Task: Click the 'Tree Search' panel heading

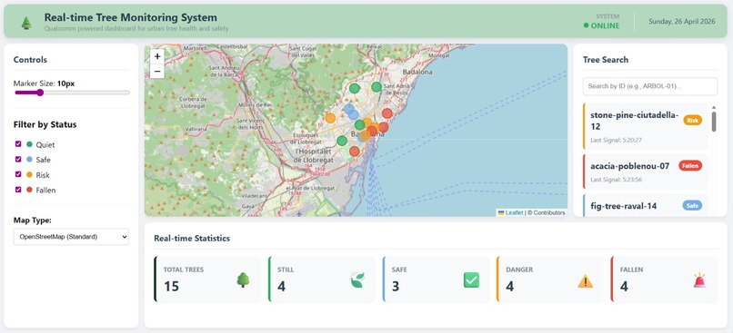Action: click(x=606, y=60)
